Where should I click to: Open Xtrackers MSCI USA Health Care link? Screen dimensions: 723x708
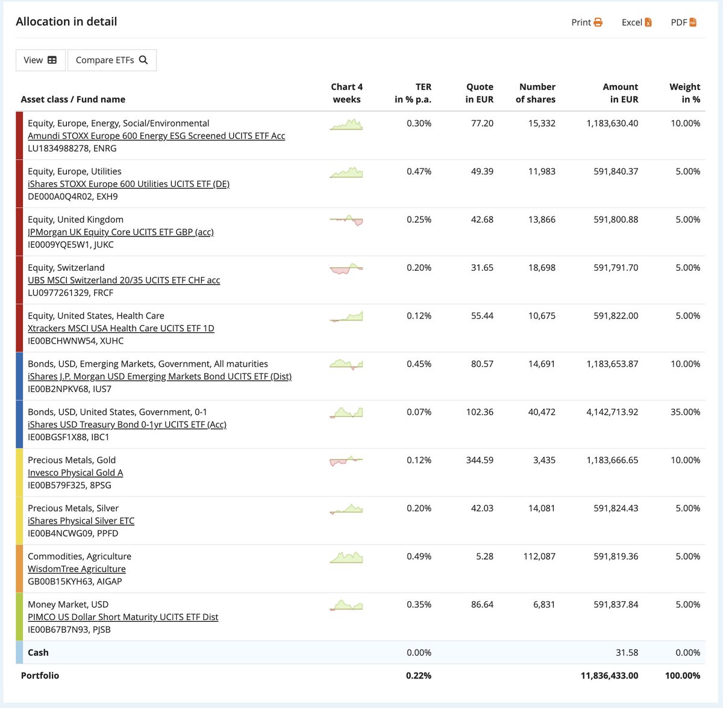click(121, 328)
